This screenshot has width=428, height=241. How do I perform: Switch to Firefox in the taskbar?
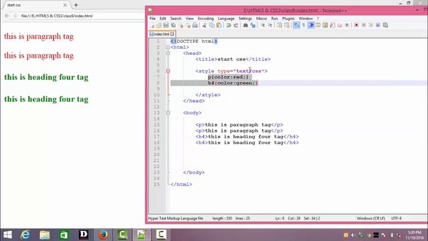[103, 235]
